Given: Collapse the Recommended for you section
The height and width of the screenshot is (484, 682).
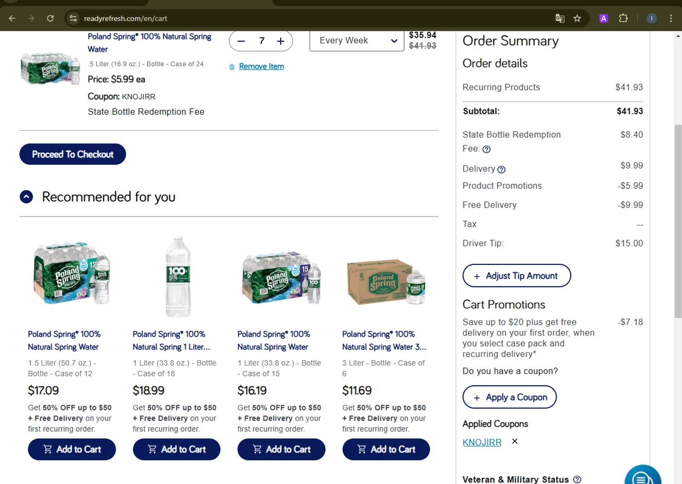Looking at the screenshot, I should click(x=26, y=197).
